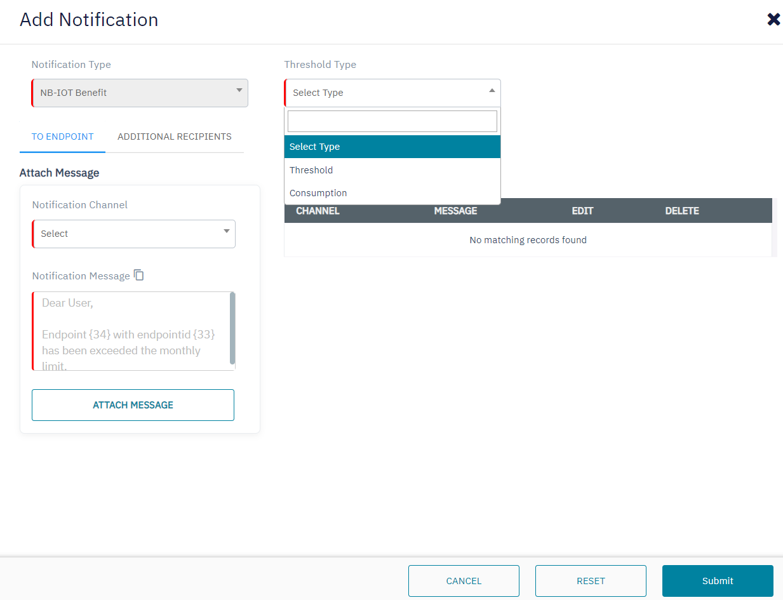The width and height of the screenshot is (783, 600).
Task: Pick the highlighted Select Type option
Action: pos(392,147)
